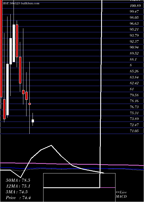Click the 81 price axis label
Viewport: 144px width, 202px height.
[x=132, y=89]
